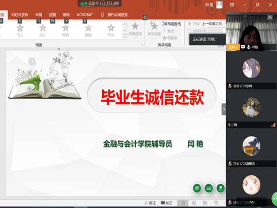Apply the Wipe (擦除) animation effect

pos(88,30)
